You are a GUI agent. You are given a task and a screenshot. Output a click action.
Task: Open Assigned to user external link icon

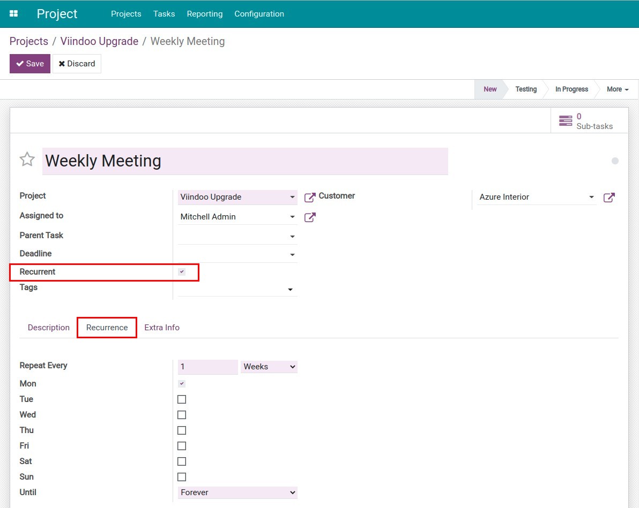[310, 217]
